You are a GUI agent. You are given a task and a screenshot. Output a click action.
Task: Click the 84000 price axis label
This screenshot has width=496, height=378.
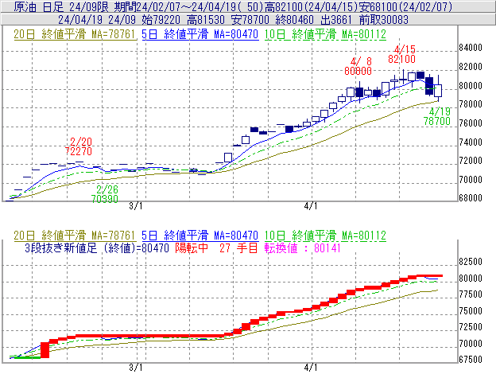click(x=471, y=48)
